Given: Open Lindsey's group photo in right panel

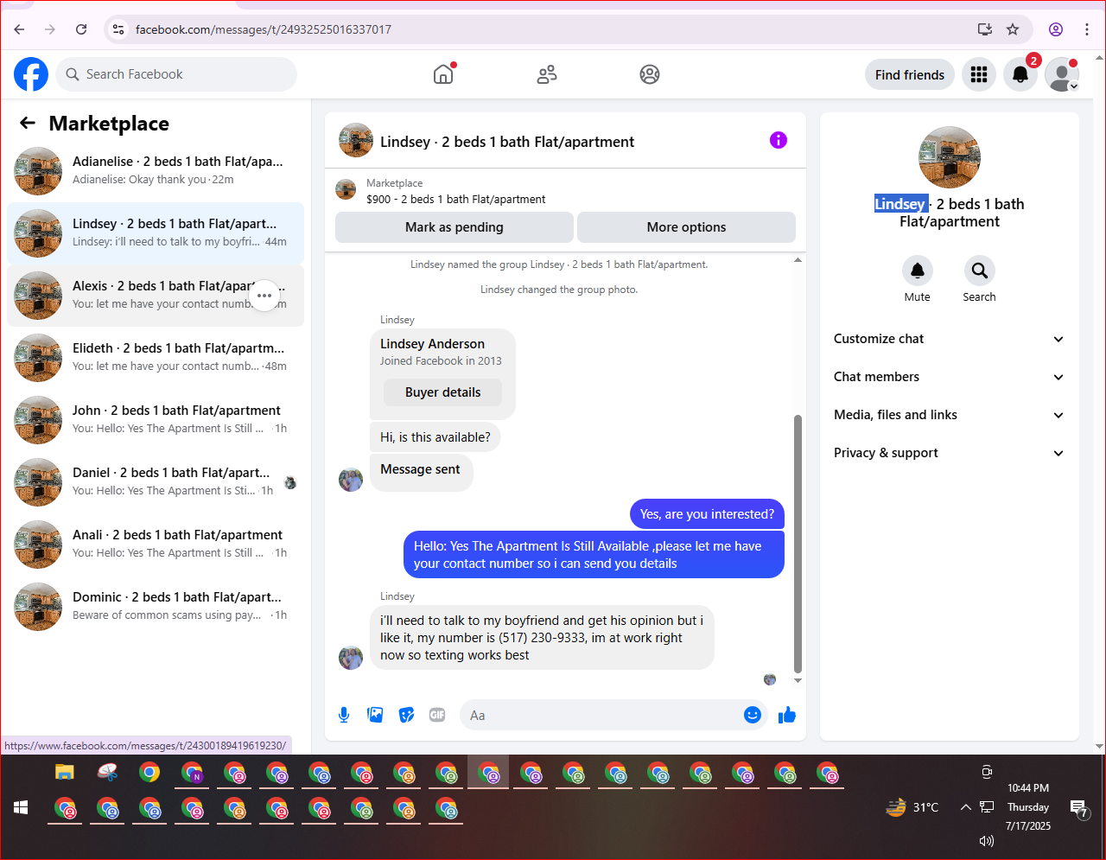Looking at the screenshot, I should click(x=950, y=157).
